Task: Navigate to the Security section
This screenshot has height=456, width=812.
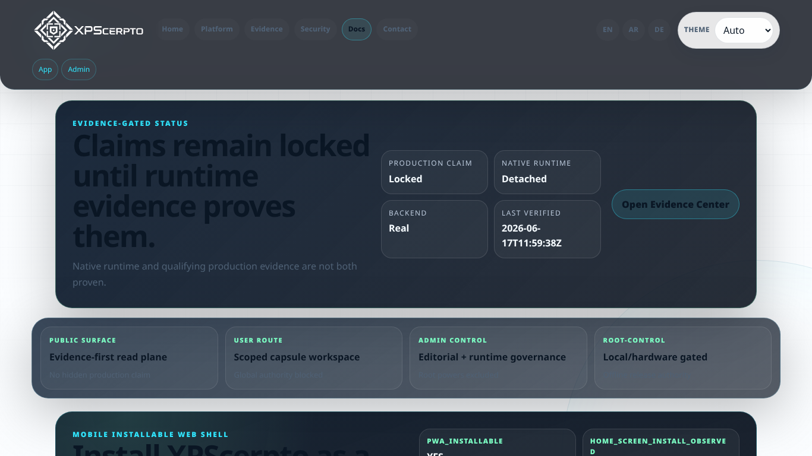Action: coord(315,29)
